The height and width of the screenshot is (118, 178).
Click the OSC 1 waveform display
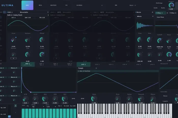point(28,25)
